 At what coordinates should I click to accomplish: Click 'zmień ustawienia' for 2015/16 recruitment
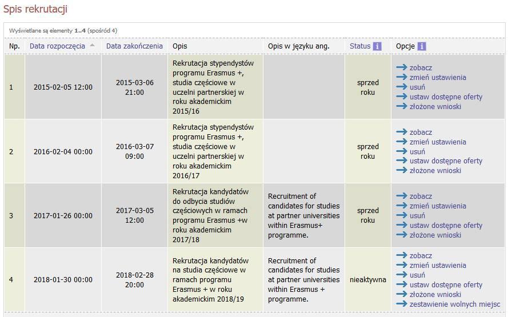click(x=438, y=77)
